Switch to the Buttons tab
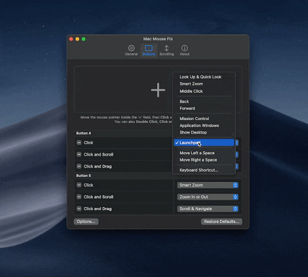The height and width of the screenshot is (277, 308). [149, 50]
